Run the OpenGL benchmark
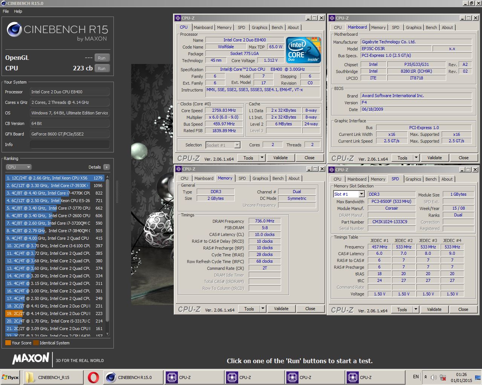Image resolution: width=482 pixels, height=385 pixels. pyautogui.click(x=102, y=58)
